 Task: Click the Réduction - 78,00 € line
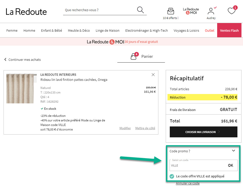click(202, 97)
